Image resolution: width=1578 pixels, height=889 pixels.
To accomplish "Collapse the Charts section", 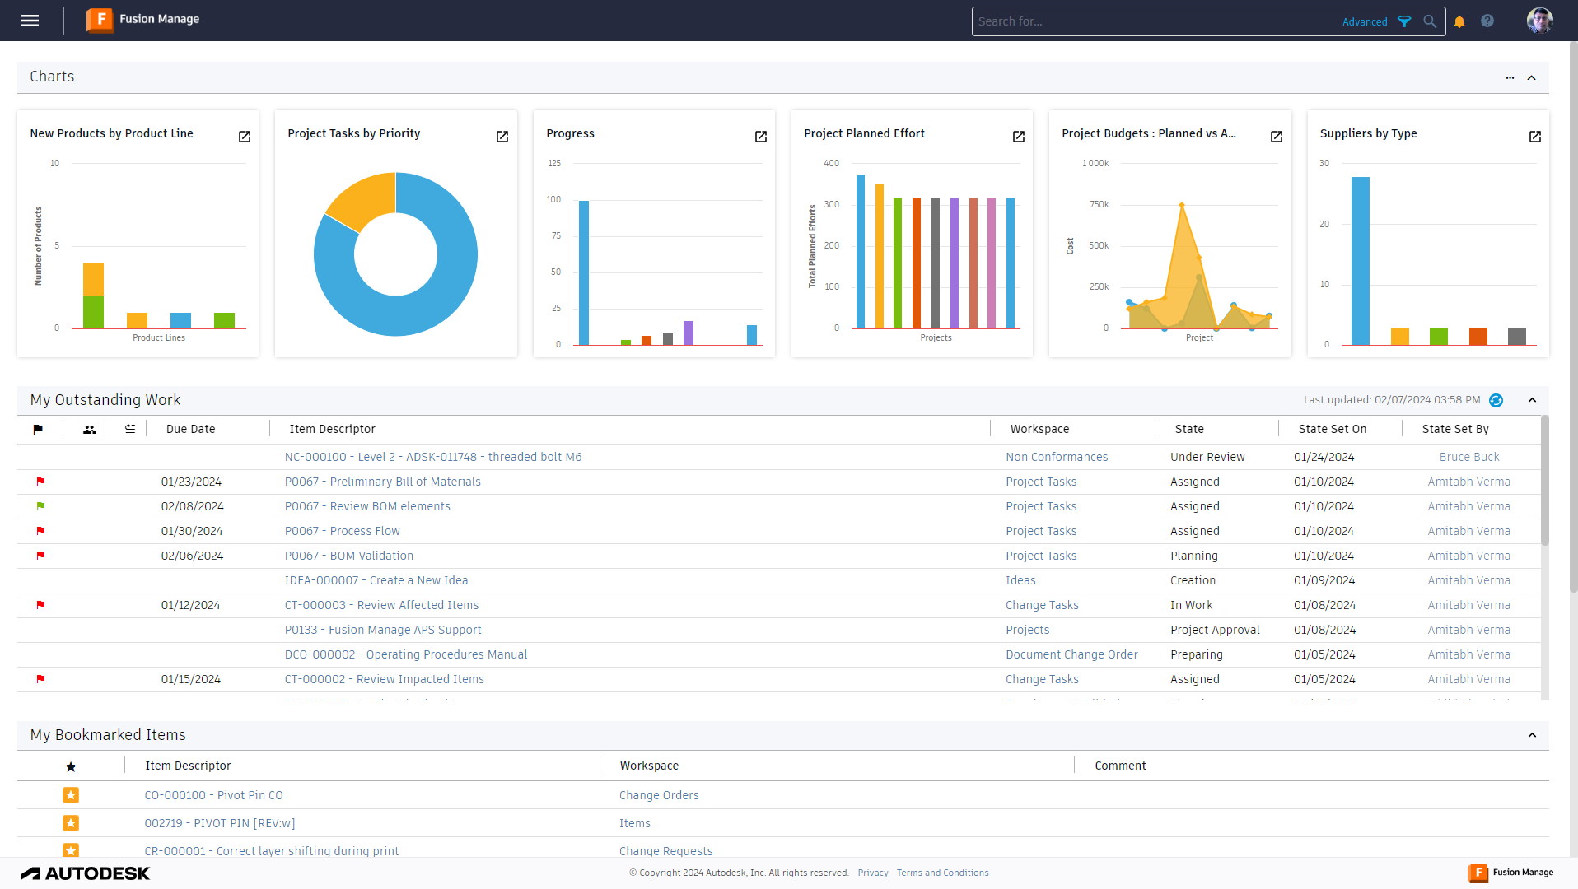I will point(1531,77).
